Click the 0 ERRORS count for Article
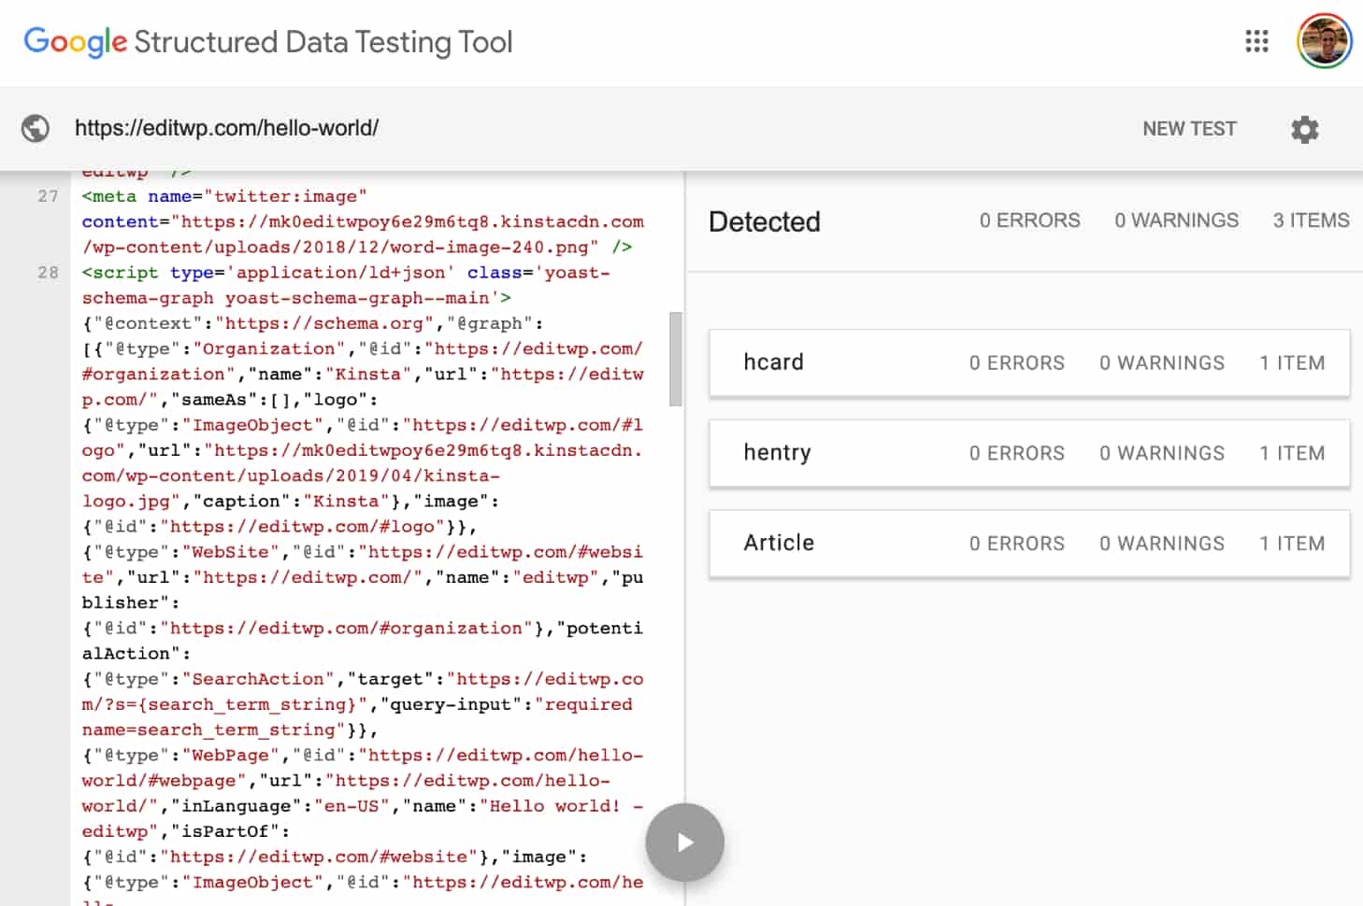The width and height of the screenshot is (1363, 906). (x=1016, y=543)
